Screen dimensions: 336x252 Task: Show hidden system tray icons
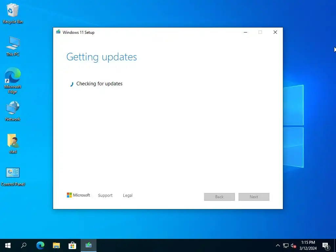278,245
